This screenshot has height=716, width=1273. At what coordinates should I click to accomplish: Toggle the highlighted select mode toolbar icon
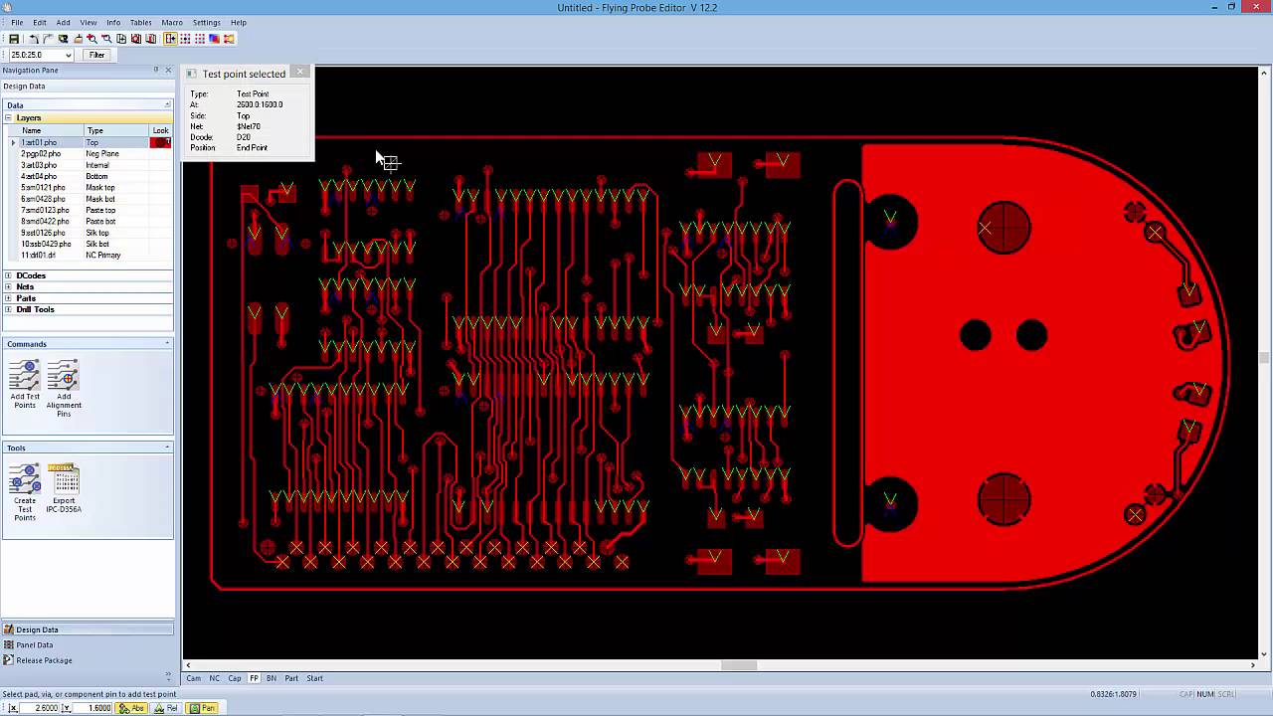170,39
